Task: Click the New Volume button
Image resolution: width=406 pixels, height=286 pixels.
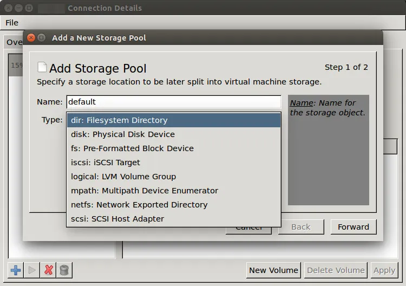Action: tap(273, 270)
